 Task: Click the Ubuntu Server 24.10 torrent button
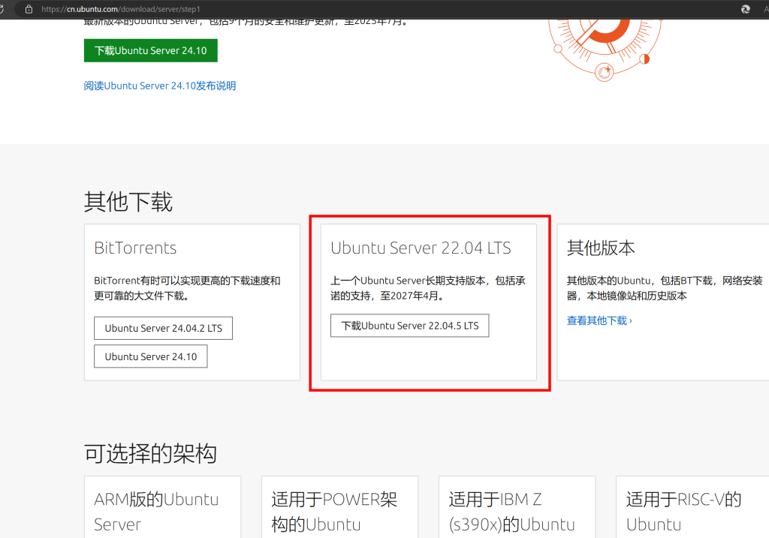click(150, 356)
